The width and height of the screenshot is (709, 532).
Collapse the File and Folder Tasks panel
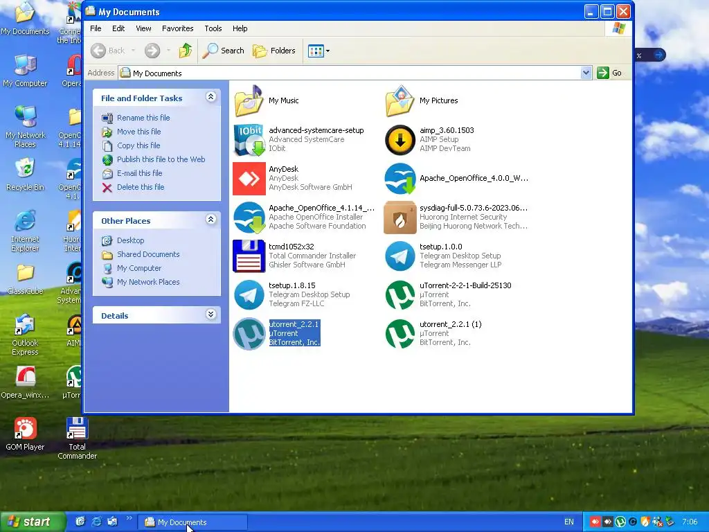(210, 97)
